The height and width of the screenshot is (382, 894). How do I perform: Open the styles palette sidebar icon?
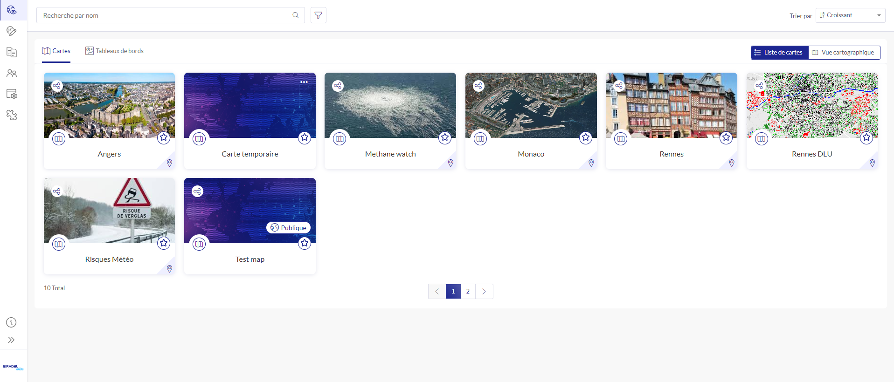pyautogui.click(x=12, y=31)
